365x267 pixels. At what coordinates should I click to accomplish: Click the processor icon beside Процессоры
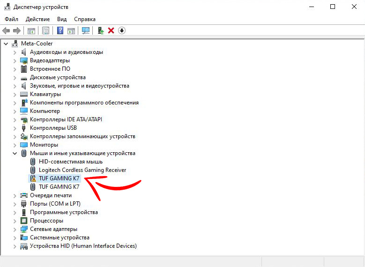pos(24,221)
